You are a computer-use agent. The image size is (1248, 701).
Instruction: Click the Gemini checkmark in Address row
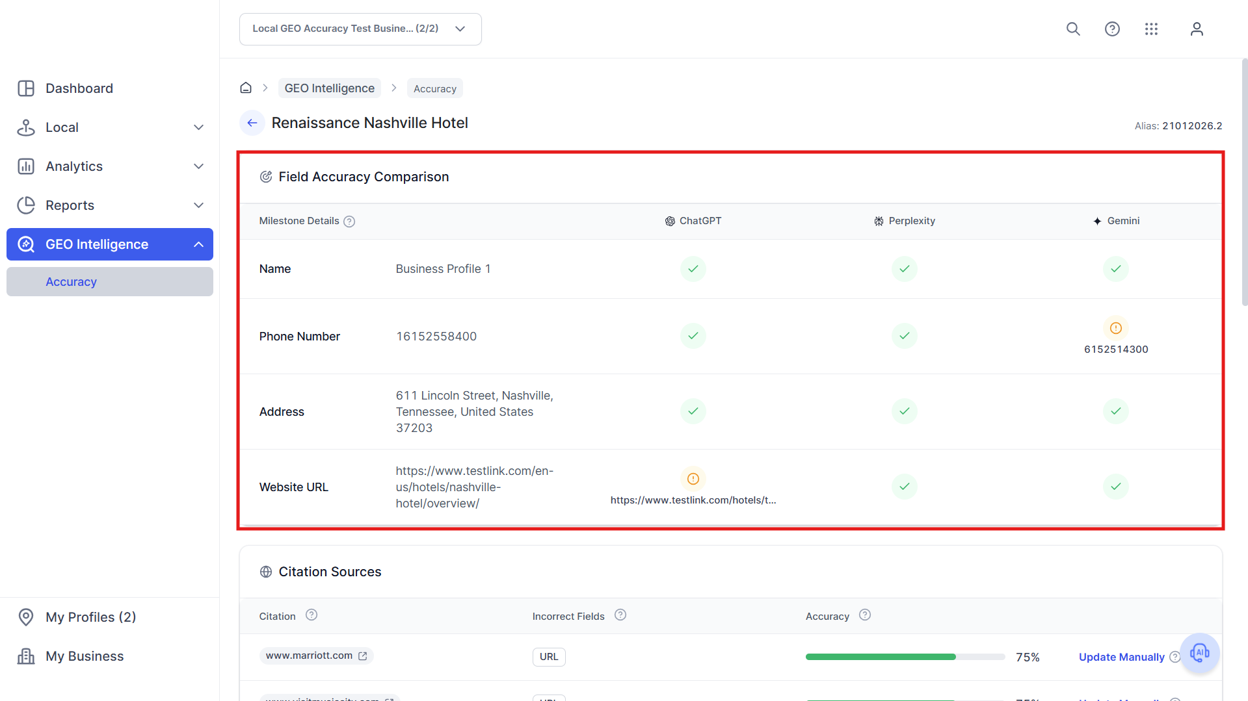[x=1116, y=411]
